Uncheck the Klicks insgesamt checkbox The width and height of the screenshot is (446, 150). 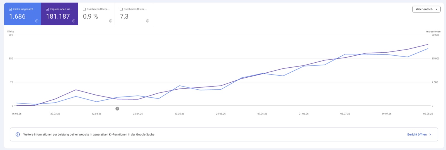pyautogui.click(x=10, y=9)
